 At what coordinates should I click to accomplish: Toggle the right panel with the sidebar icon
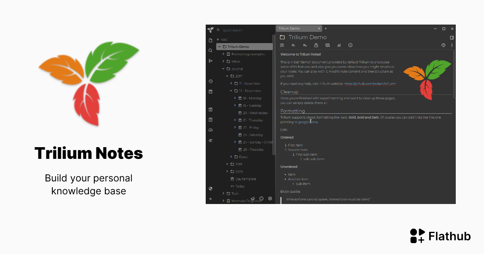click(451, 37)
